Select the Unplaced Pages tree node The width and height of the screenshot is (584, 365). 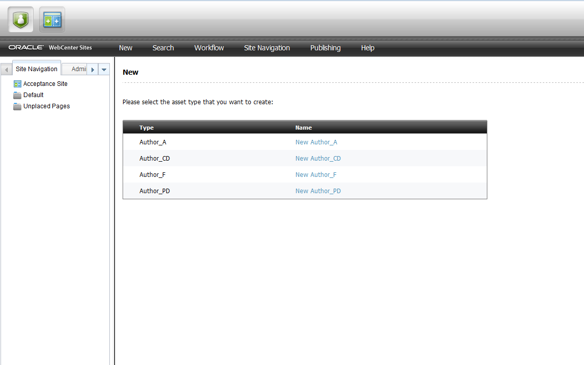click(47, 106)
